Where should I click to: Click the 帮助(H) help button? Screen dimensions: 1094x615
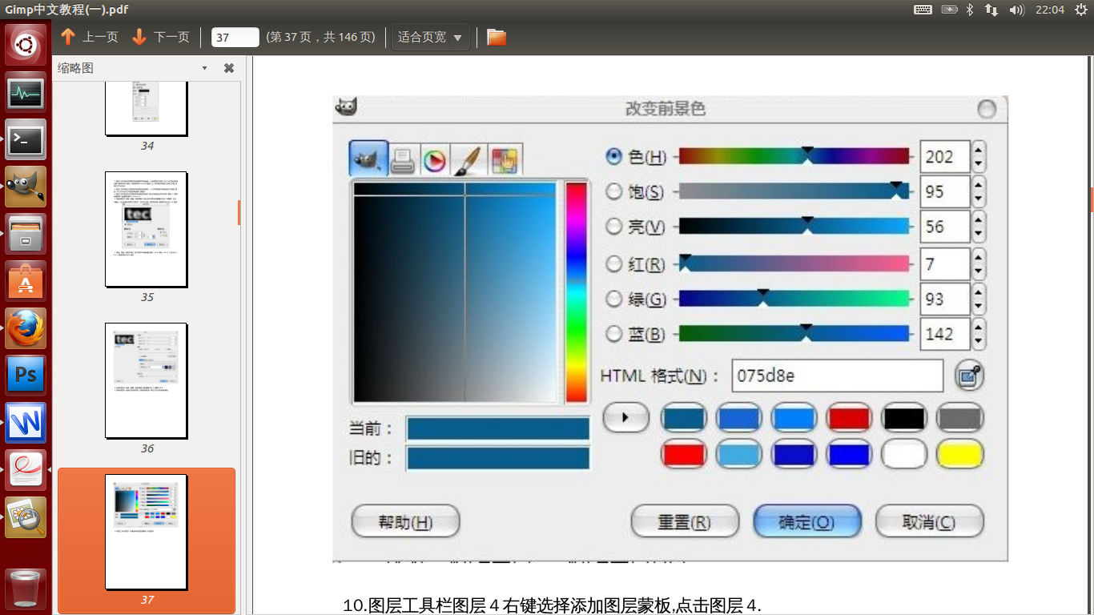coord(405,522)
